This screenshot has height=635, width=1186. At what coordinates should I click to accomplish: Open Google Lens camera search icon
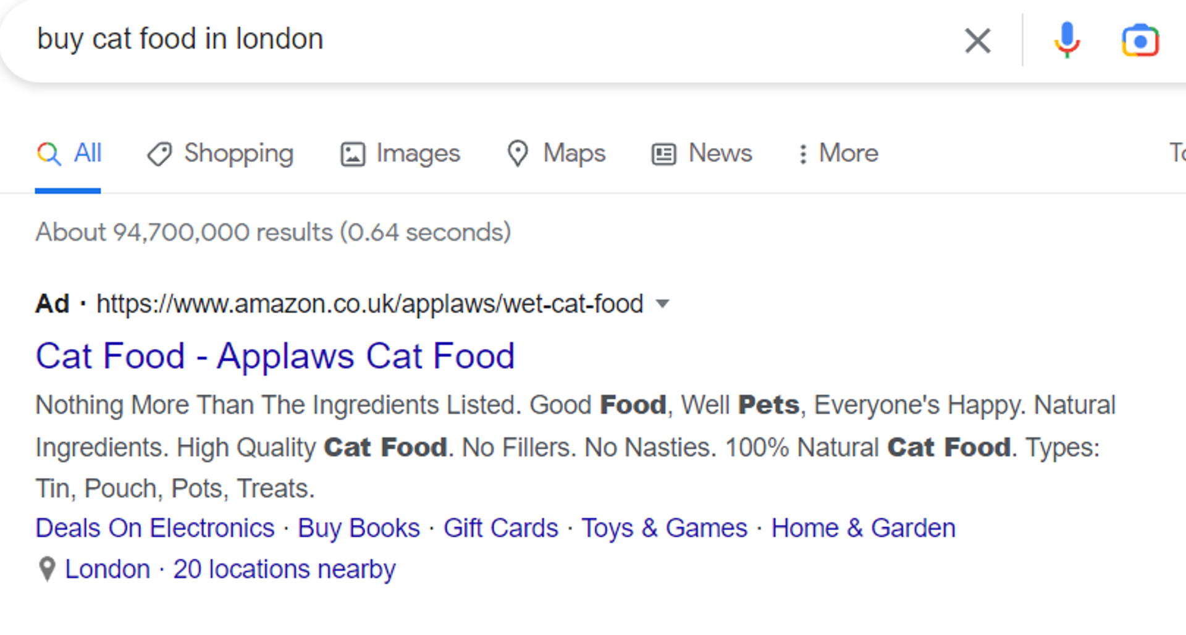click(x=1140, y=41)
